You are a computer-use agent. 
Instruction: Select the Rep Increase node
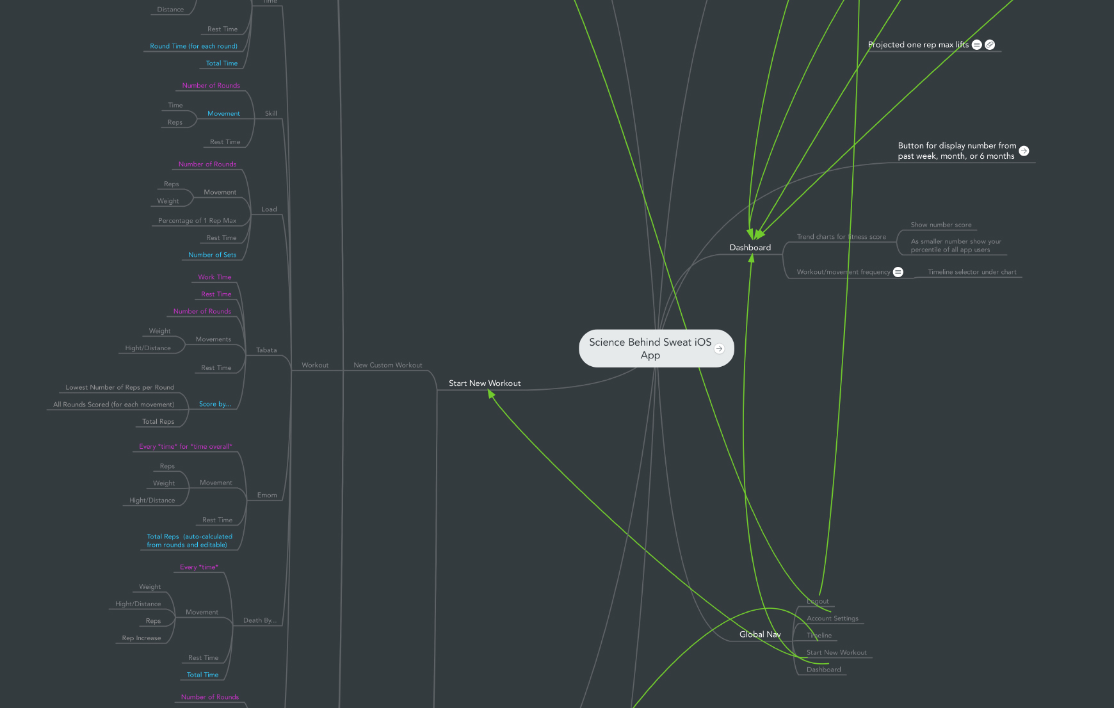[141, 638]
